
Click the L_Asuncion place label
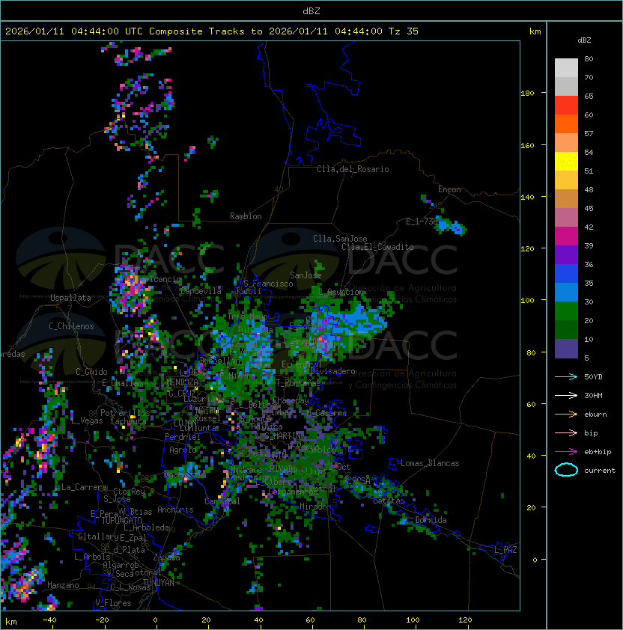pyautogui.click(x=341, y=292)
